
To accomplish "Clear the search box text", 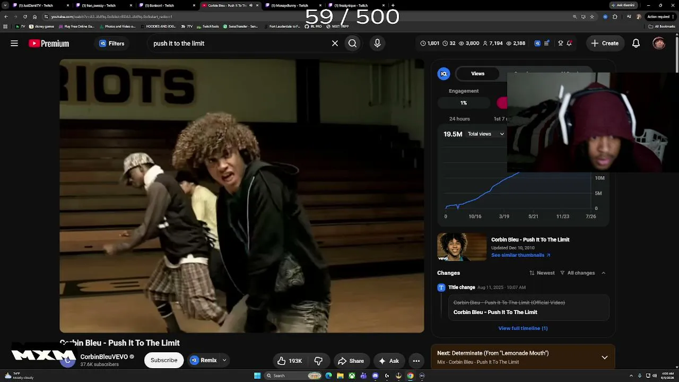I will [335, 44].
